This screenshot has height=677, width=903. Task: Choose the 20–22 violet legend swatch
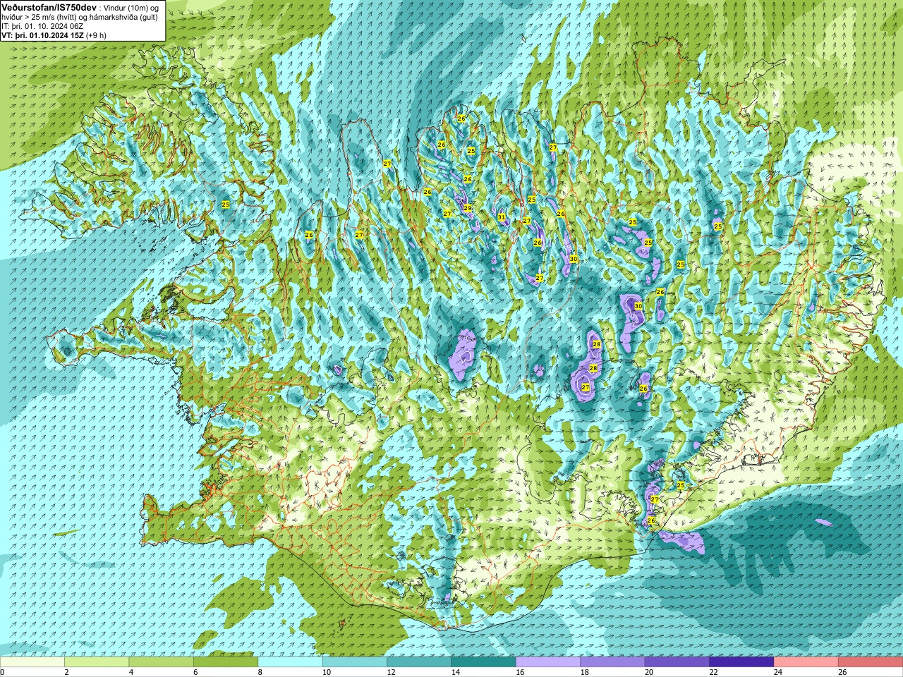coord(677,662)
